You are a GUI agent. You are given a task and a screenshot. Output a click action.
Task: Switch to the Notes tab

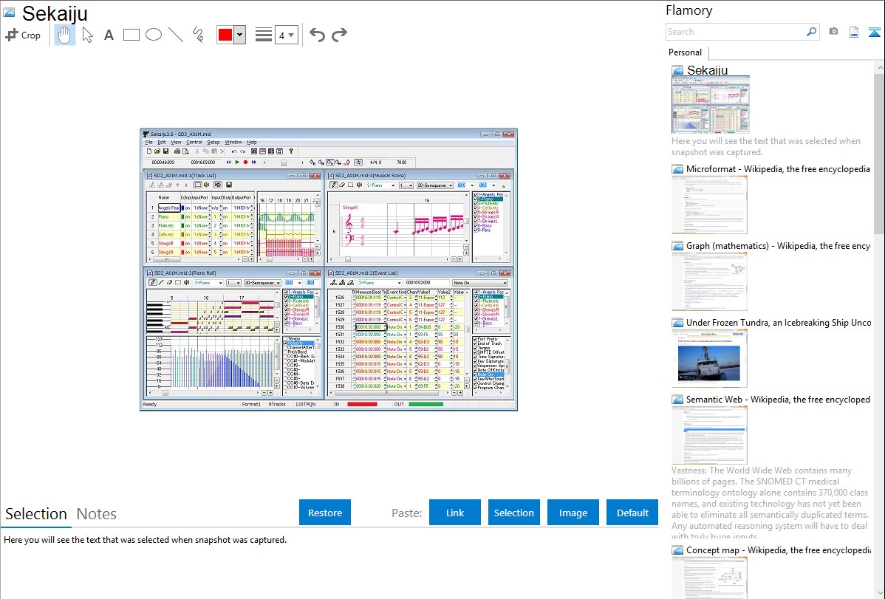click(97, 514)
